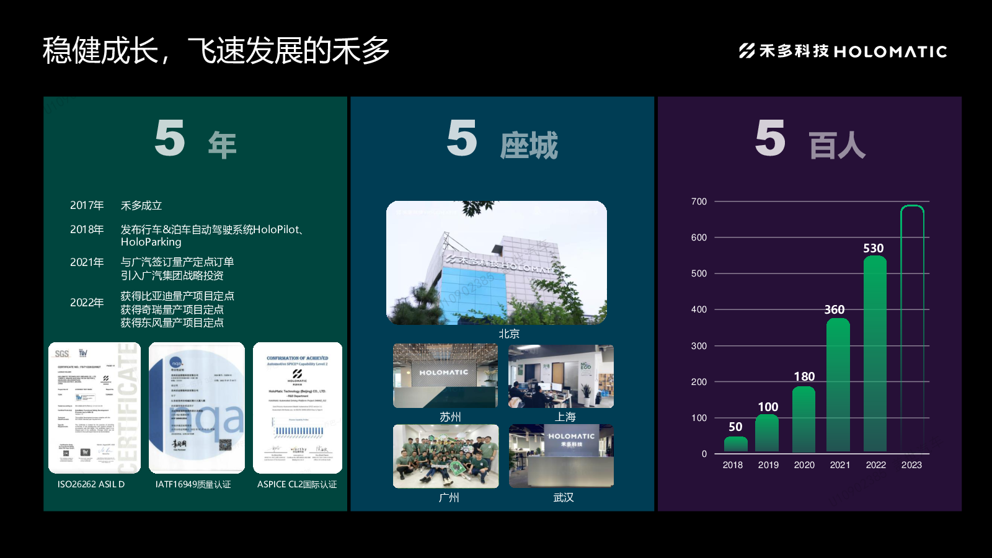992x558 pixels.
Task: Click the 2020 bar in the chart
Action: pyautogui.click(x=804, y=420)
